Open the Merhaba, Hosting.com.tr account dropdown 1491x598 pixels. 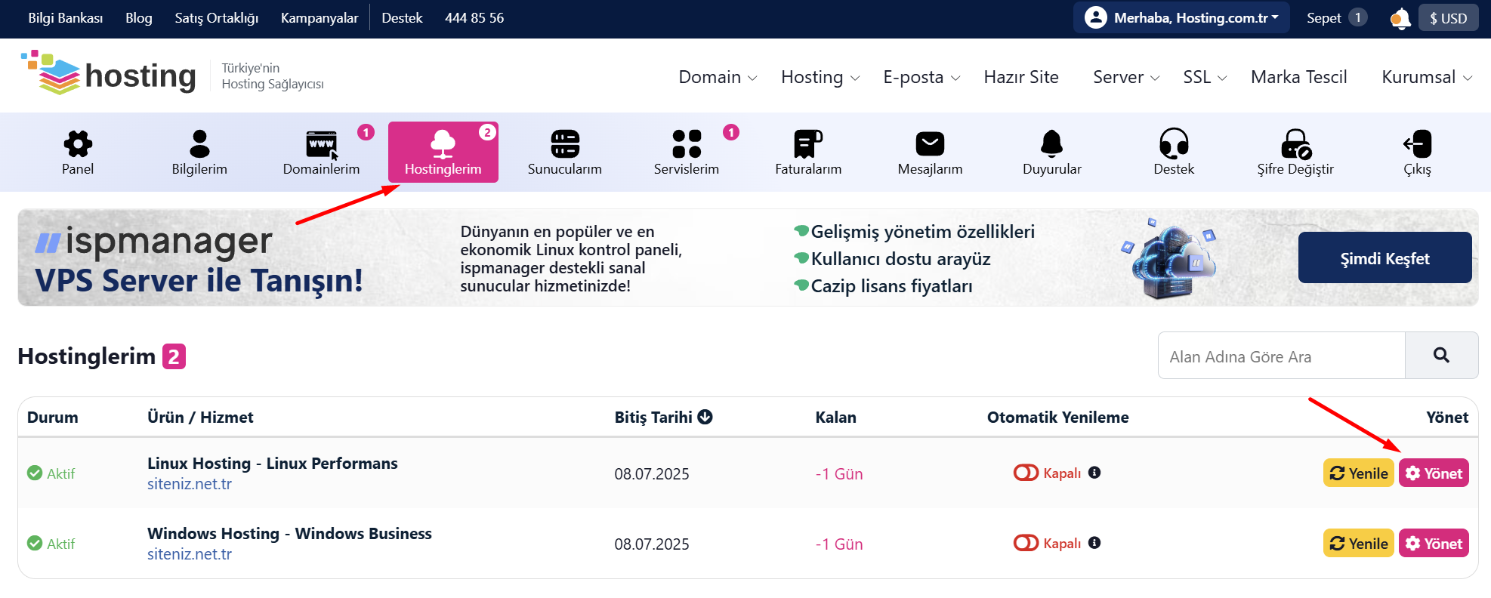click(1181, 17)
